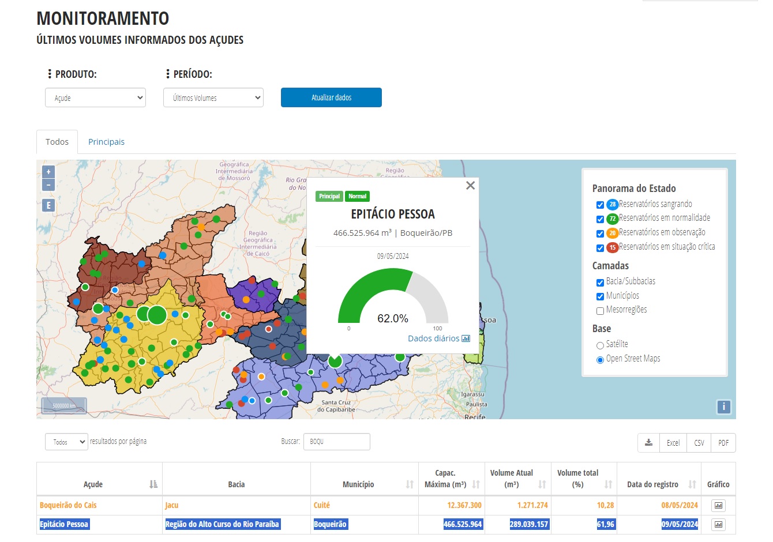Expand the Período dropdown Últimos Volumes
Screen dimensions: 773x542
point(213,98)
